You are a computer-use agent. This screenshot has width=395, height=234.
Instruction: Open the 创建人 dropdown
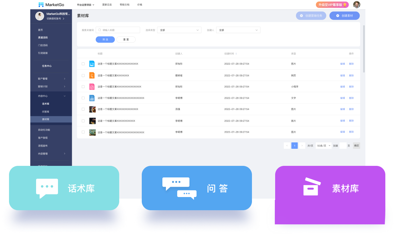tap(238, 30)
